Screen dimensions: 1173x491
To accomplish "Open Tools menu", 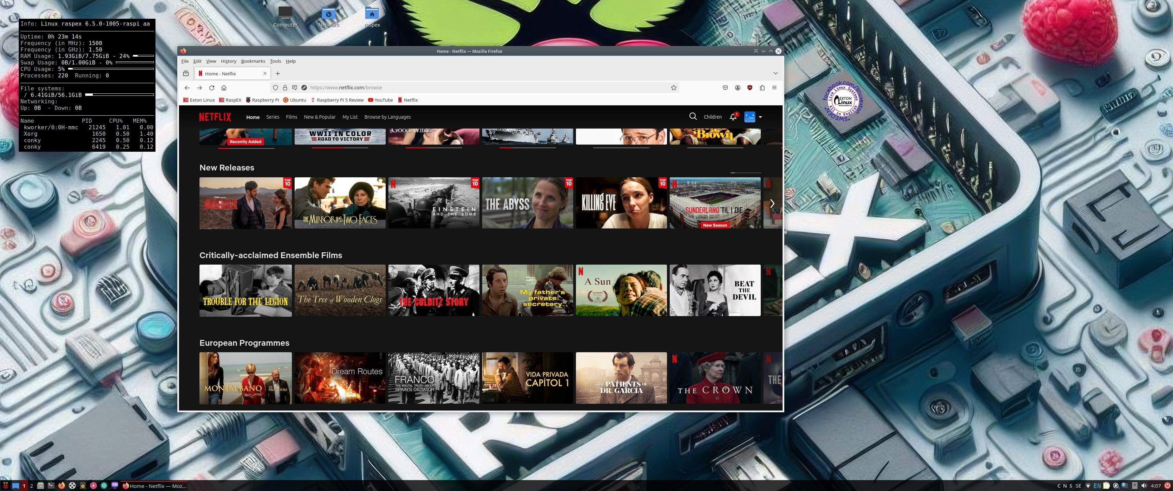I will tap(276, 61).
